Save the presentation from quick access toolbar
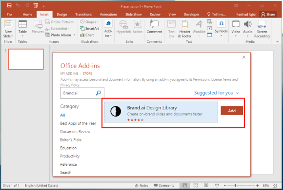This screenshot has width=283, height=190. point(9,5)
